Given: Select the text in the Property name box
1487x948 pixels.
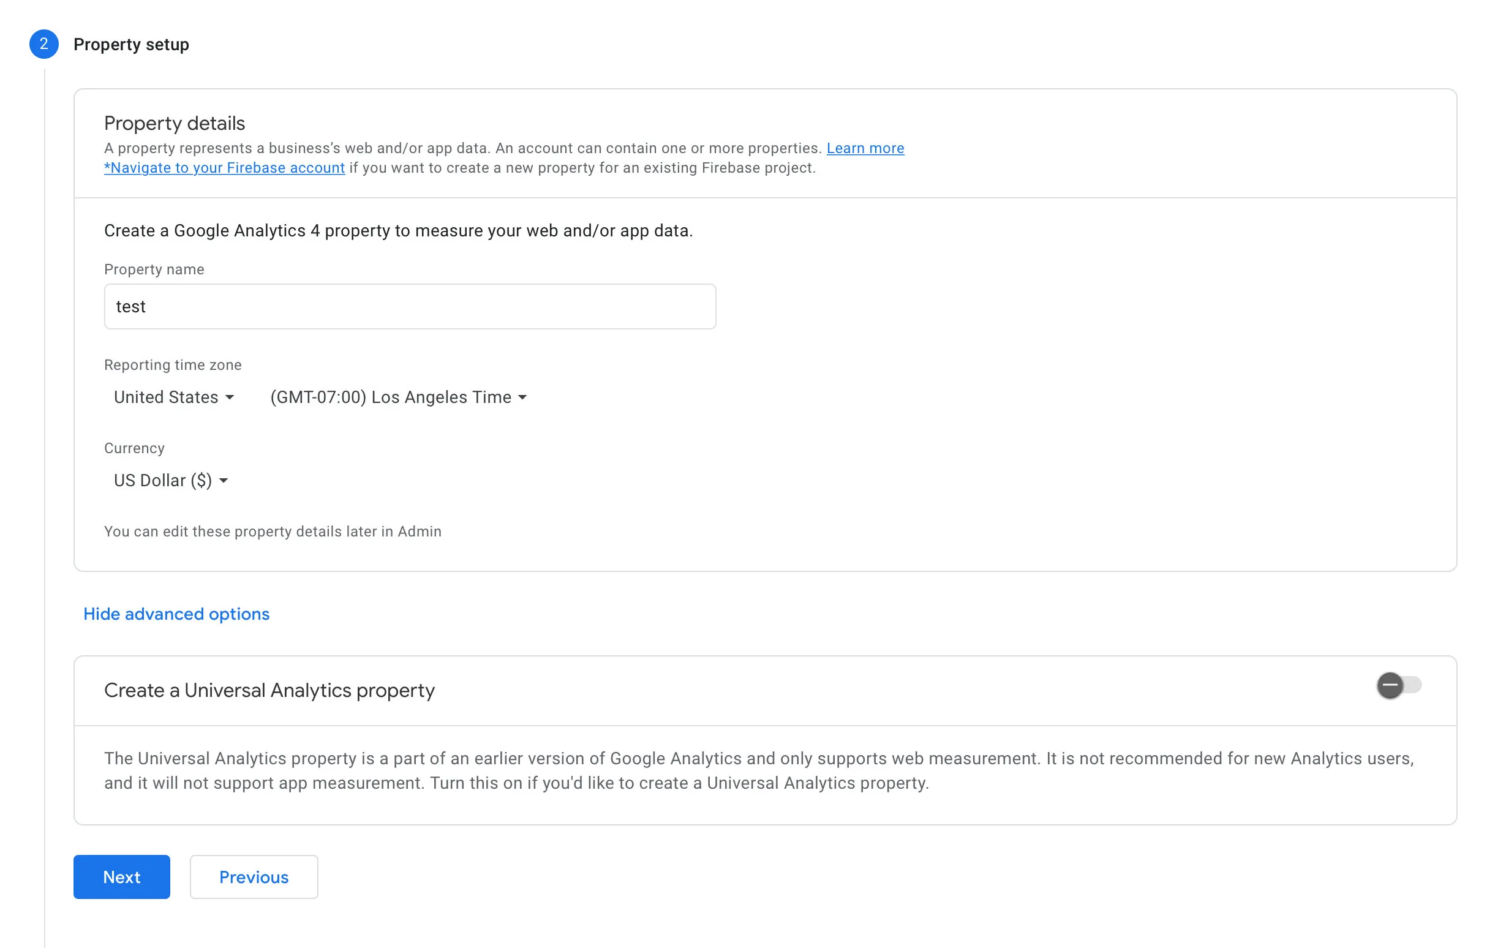Looking at the screenshot, I should click(132, 306).
